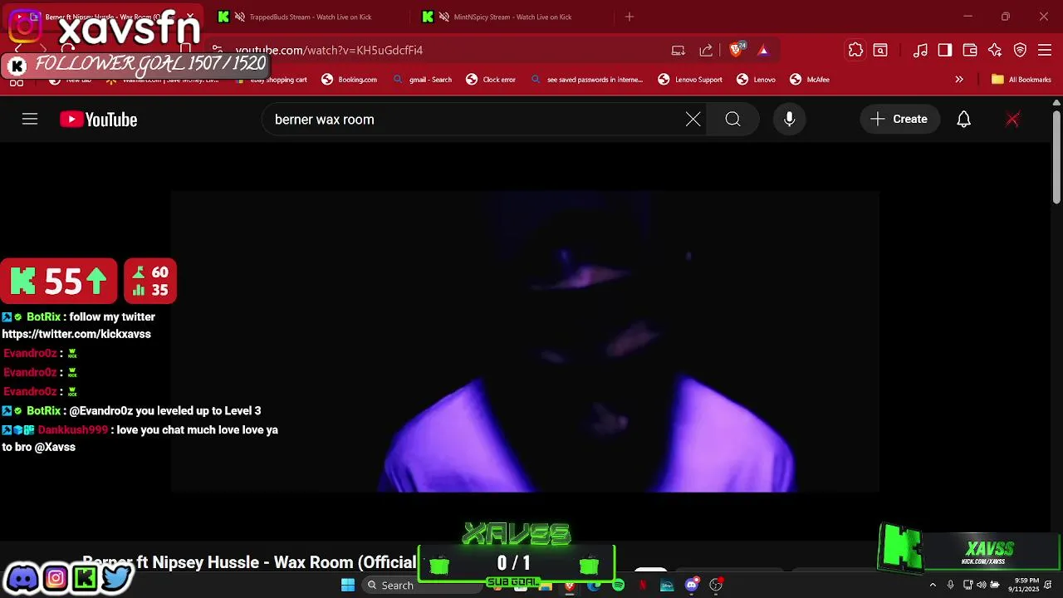Image resolution: width=1063 pixels, height=598 pixels.
Task: Open the Brave Wallet icon
Action: tap(970, 51)
